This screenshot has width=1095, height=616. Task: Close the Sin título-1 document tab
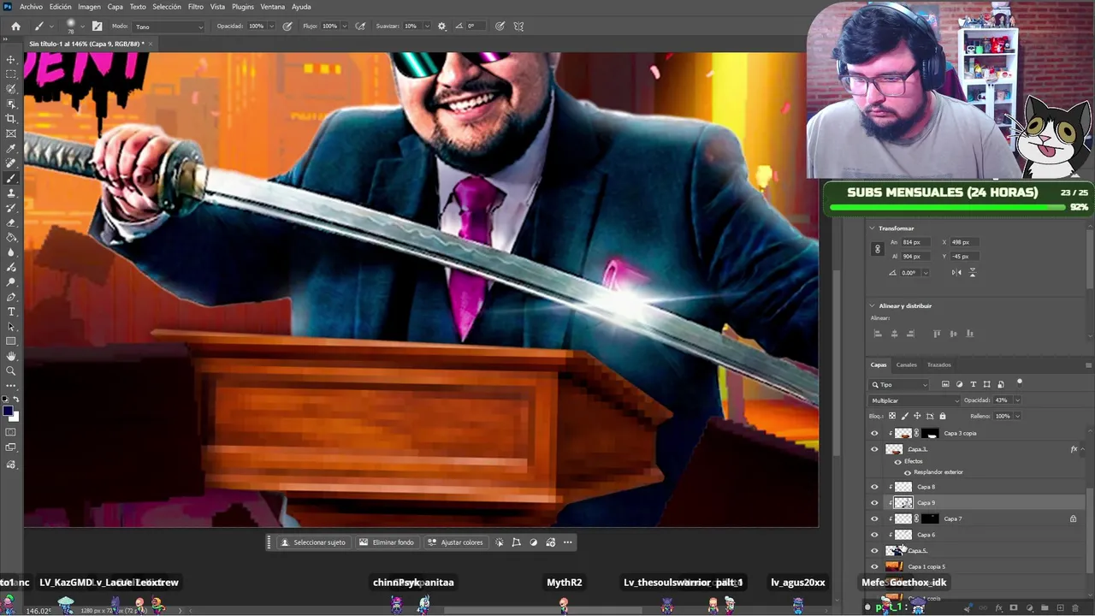(151, 44)
